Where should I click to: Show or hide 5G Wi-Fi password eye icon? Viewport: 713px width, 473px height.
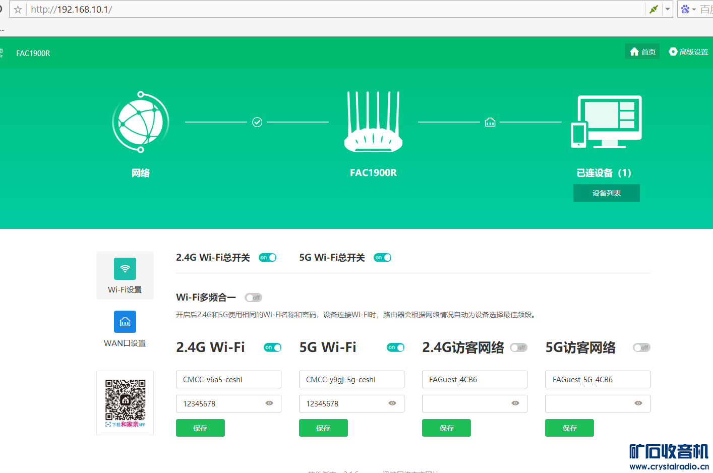392,403
